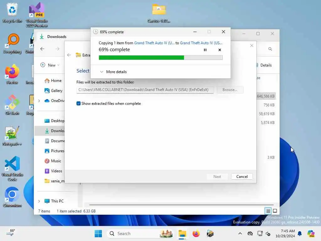
Task: Open File Explorer from the taskbar
Action: coord(182,233)
